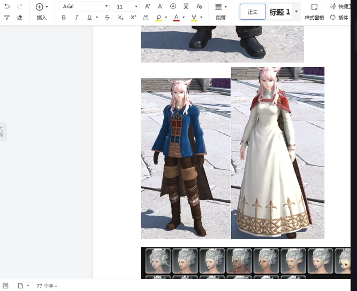Clear formatting with the eraser icon
Viewport: 357px width, 291px height.
click(x=20, y=17)
